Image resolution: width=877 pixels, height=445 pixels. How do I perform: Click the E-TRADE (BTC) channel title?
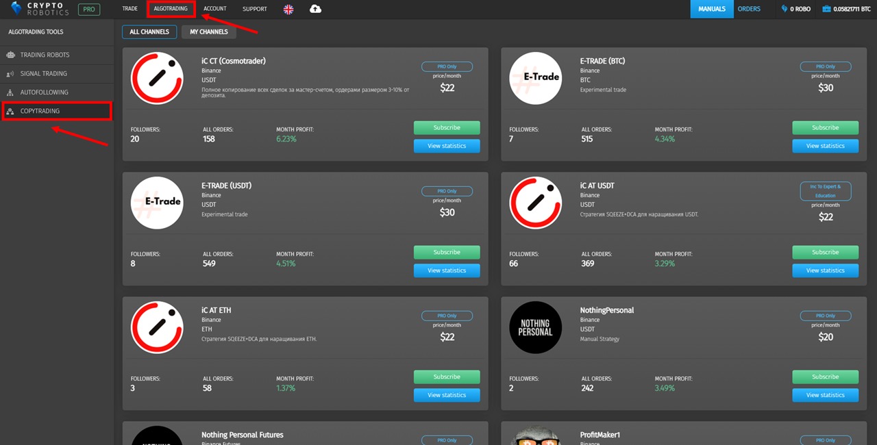(602, 61)
